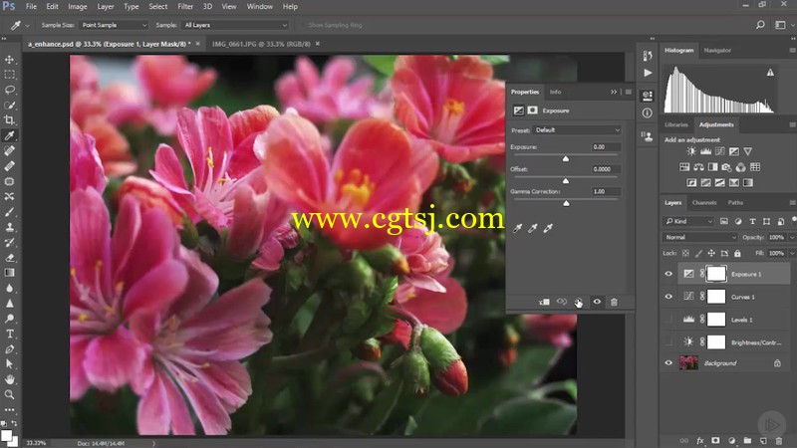This screenshot has width=797, height=448.
Task: Reset adjustment defaults in Properties panel
Action: (x=579, y=302)
